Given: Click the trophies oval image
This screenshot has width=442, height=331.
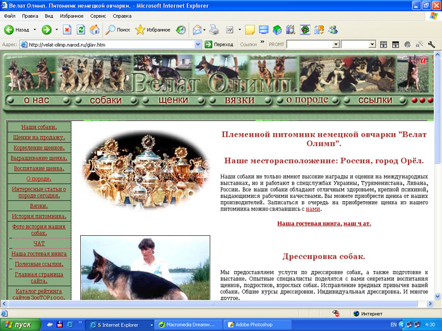Looking at the screenshot, I should (146, 171).
